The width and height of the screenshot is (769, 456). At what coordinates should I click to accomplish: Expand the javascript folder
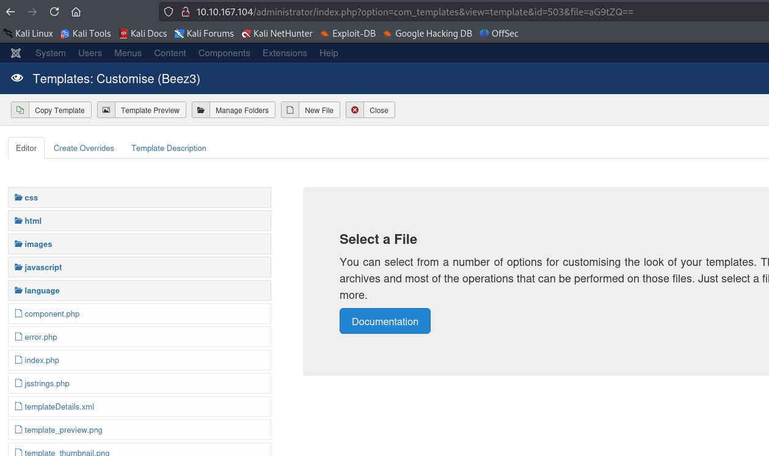pos(43,268)
